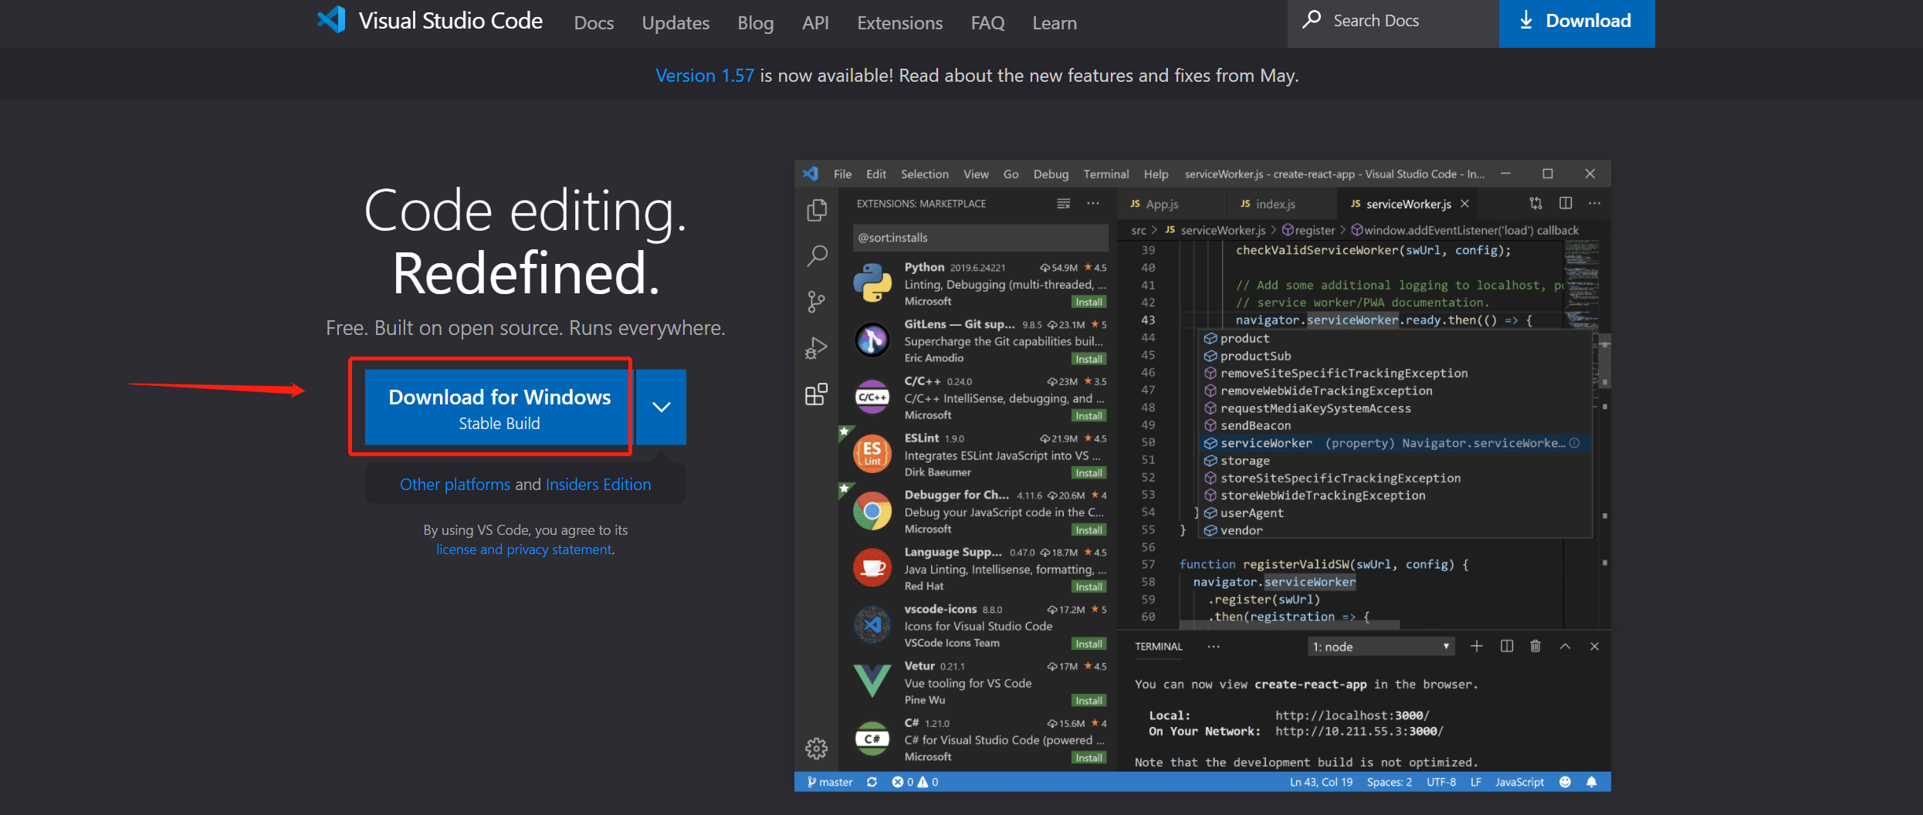
Task: Open the Extensions icon in activity bar
Action: coord(816,394)
